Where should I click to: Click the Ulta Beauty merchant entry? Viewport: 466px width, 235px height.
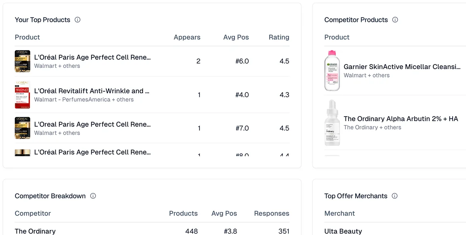pyautogui.click(x=343, y=231)
